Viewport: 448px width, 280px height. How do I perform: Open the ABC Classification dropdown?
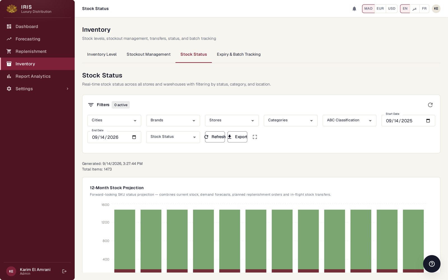[349, 120]
